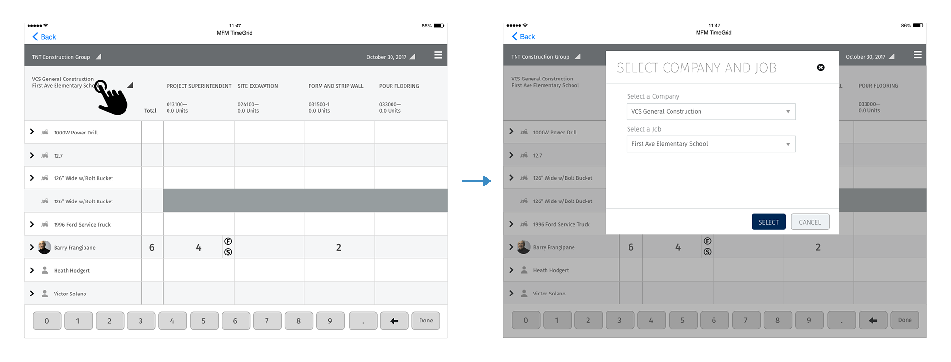This screenshot has width=951, height=362.
Task: Open October 30, 2017 date picker, right screen
Action: [x=870, y=57]
